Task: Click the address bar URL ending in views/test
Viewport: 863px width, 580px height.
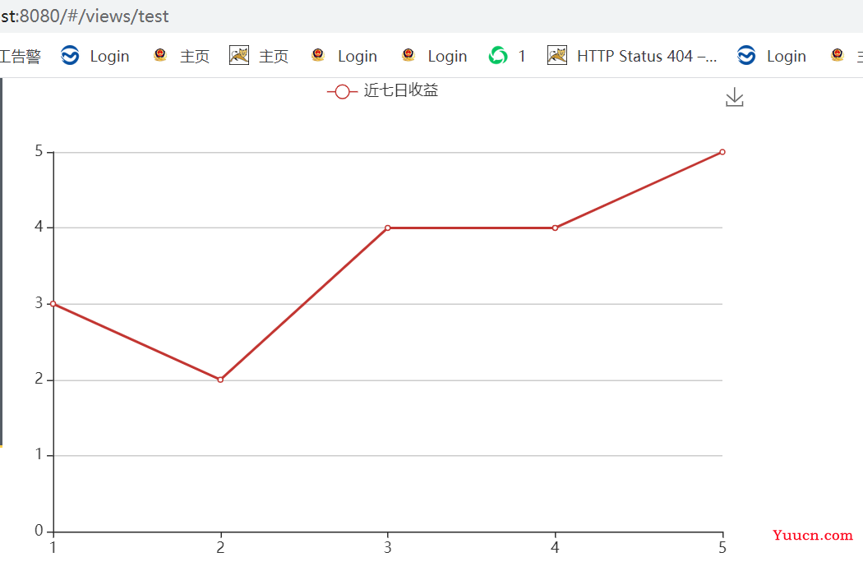Action: pos(85,16)
